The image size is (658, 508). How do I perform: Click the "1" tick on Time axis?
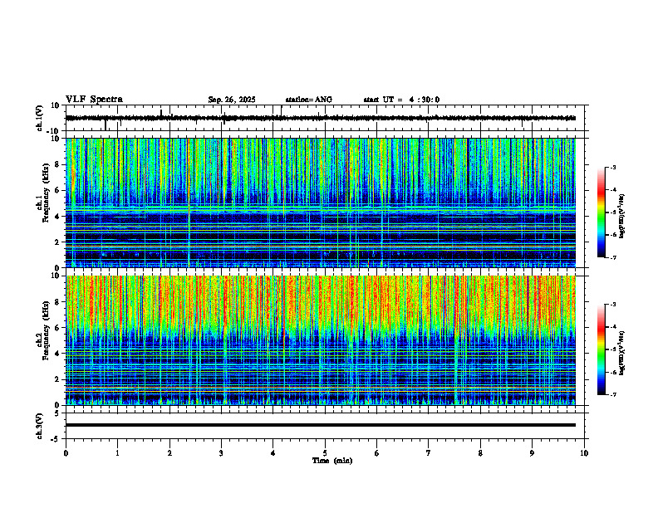click(x=117, y=453)
